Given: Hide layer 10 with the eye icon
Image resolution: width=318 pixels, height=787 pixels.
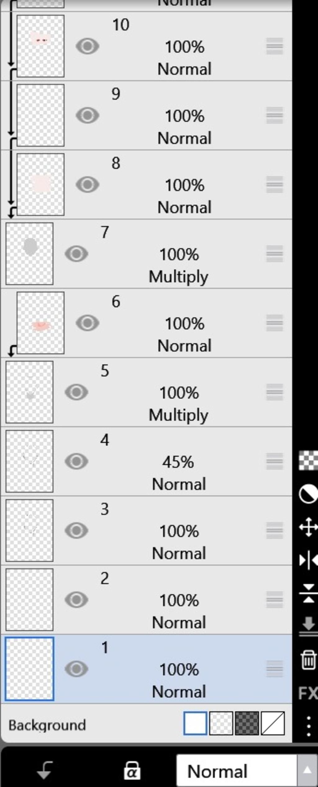Looking at the screenshot, I should click(x=88, y=46).
